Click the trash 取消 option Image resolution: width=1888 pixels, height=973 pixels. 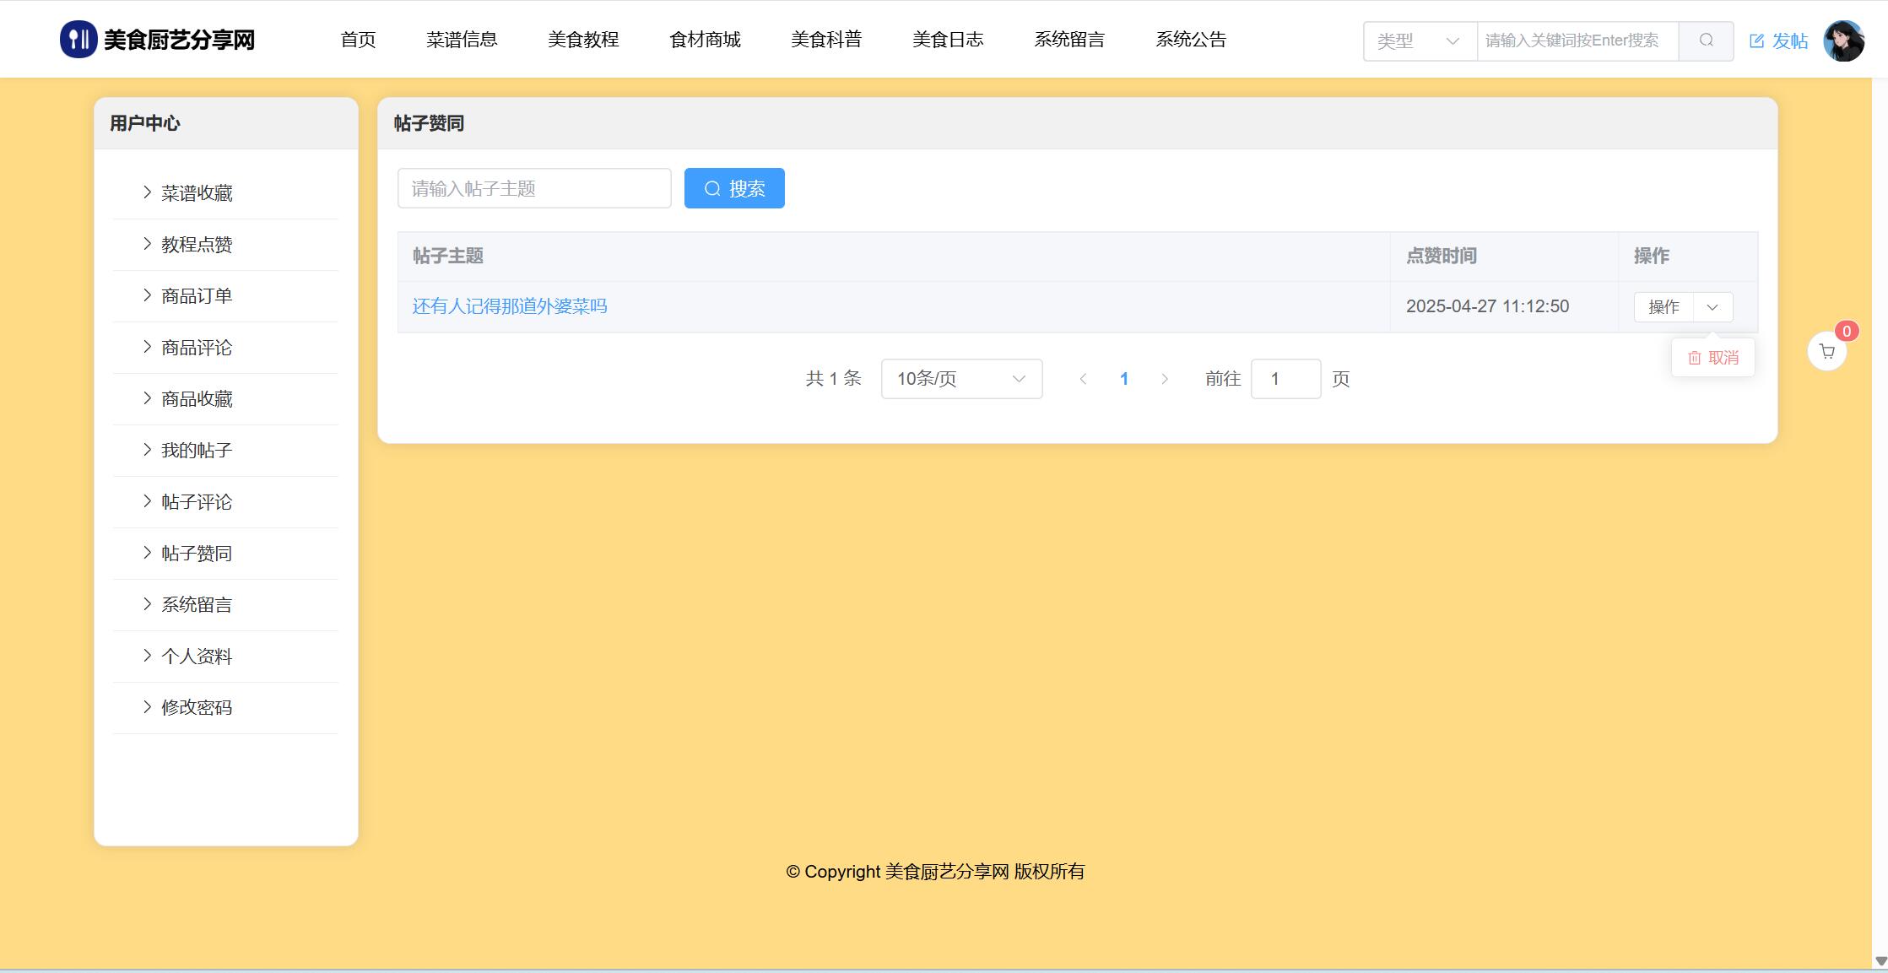pyautogui.click(x=1712, y=358)
